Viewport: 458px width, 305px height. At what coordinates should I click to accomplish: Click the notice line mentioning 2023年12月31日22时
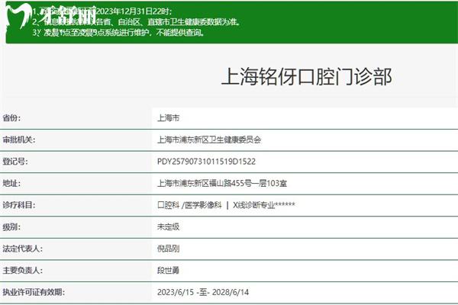click(x=102, y=11)
